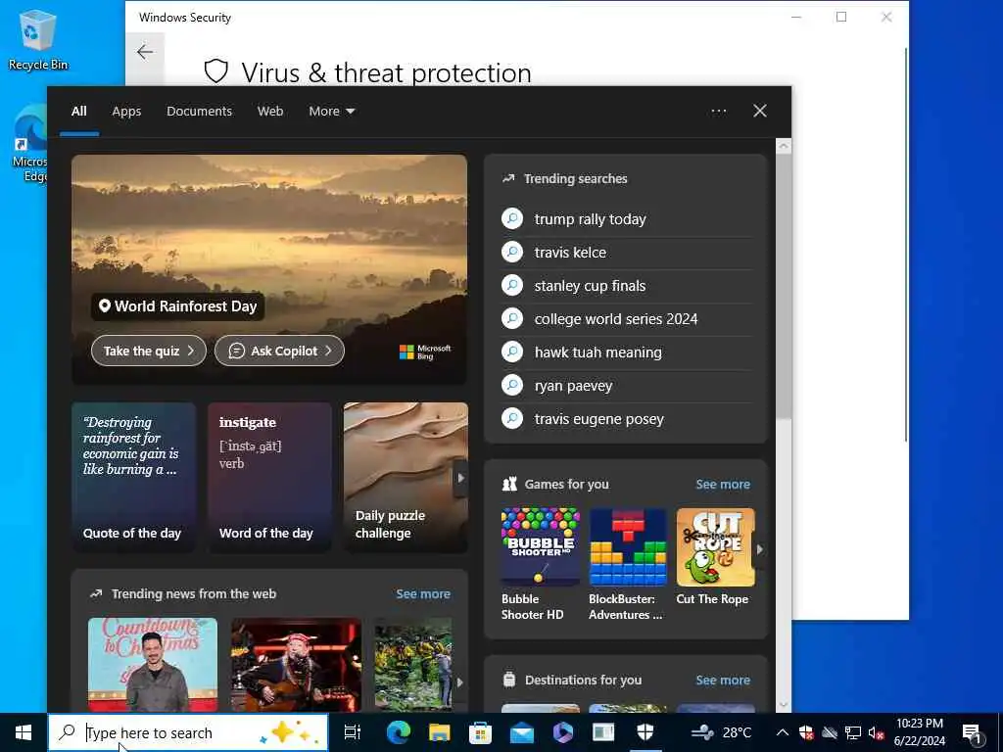
Task: Open Bubble Shooter HD game
Action: point(540,564)
